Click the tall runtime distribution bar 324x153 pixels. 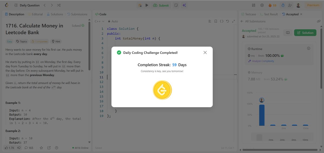262,115
